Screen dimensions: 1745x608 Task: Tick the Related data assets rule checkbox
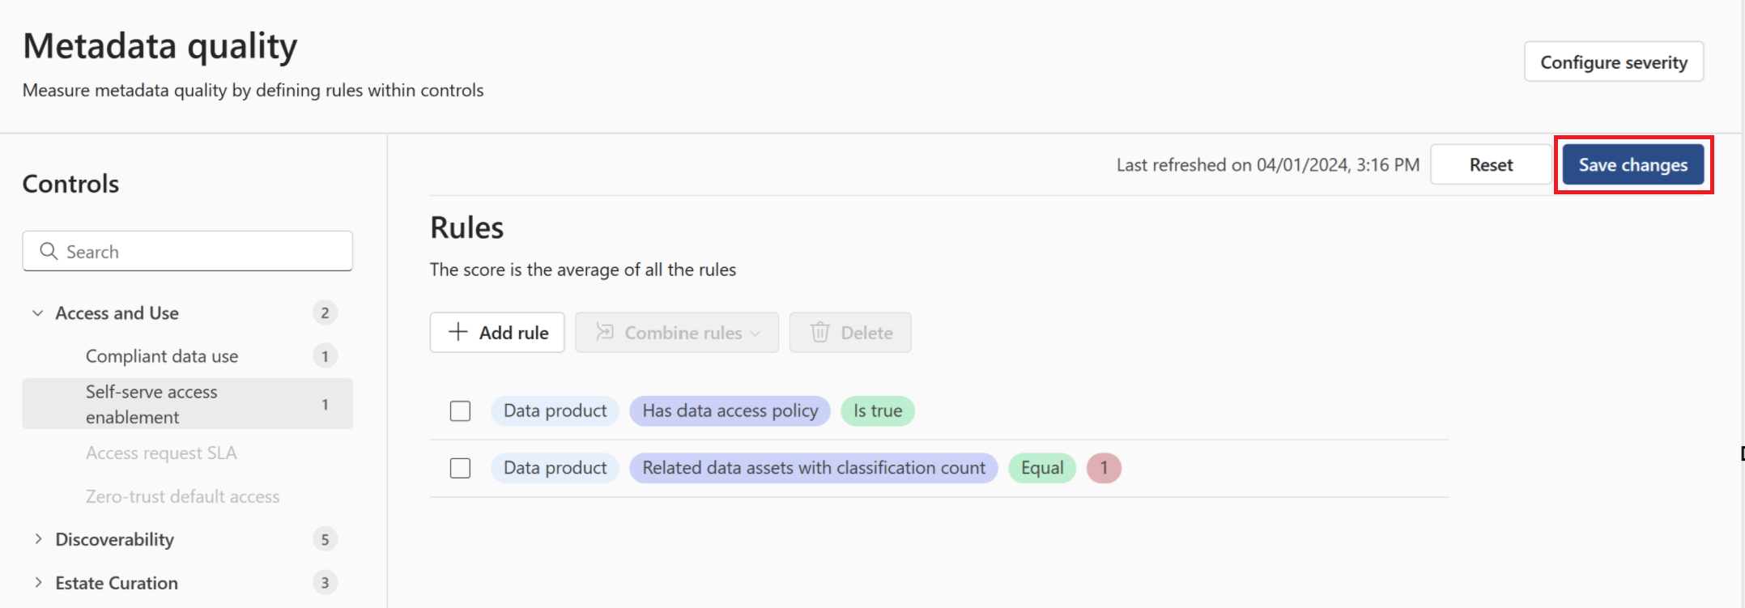pos(460,468)
